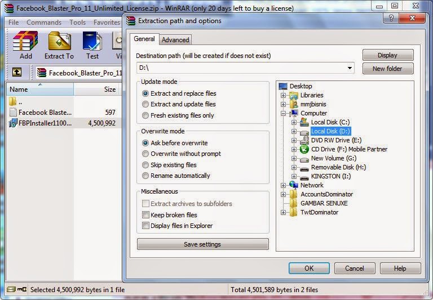Screen dimensions: 433x300
Task: Expand the mmjbisnis tree node
Action: point(283,104)
